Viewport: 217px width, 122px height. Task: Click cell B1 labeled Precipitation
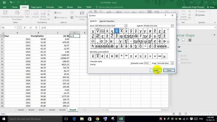click(38, 36)
